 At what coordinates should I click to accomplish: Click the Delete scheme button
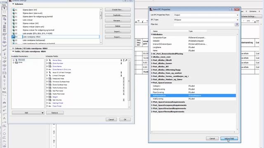coord(118,26)
